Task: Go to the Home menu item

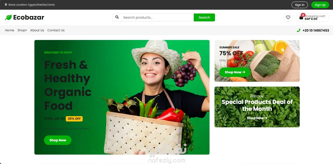Action: coord(9,30)
